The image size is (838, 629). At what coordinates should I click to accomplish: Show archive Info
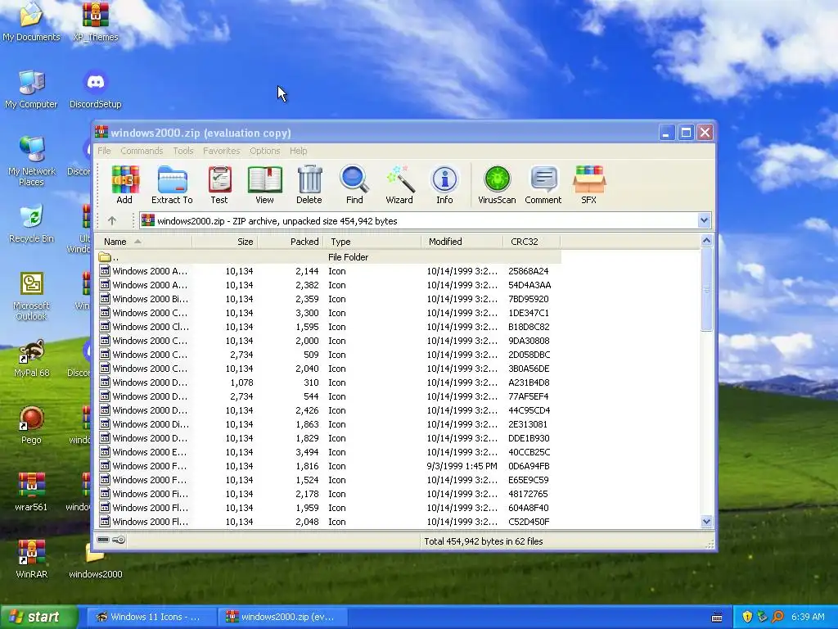click(x=444, y=185)
